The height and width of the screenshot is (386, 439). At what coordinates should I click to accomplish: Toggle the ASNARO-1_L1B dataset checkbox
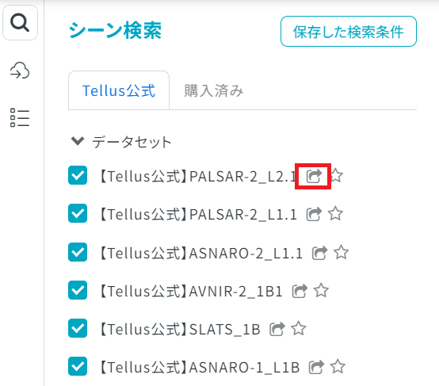(78, 366)
